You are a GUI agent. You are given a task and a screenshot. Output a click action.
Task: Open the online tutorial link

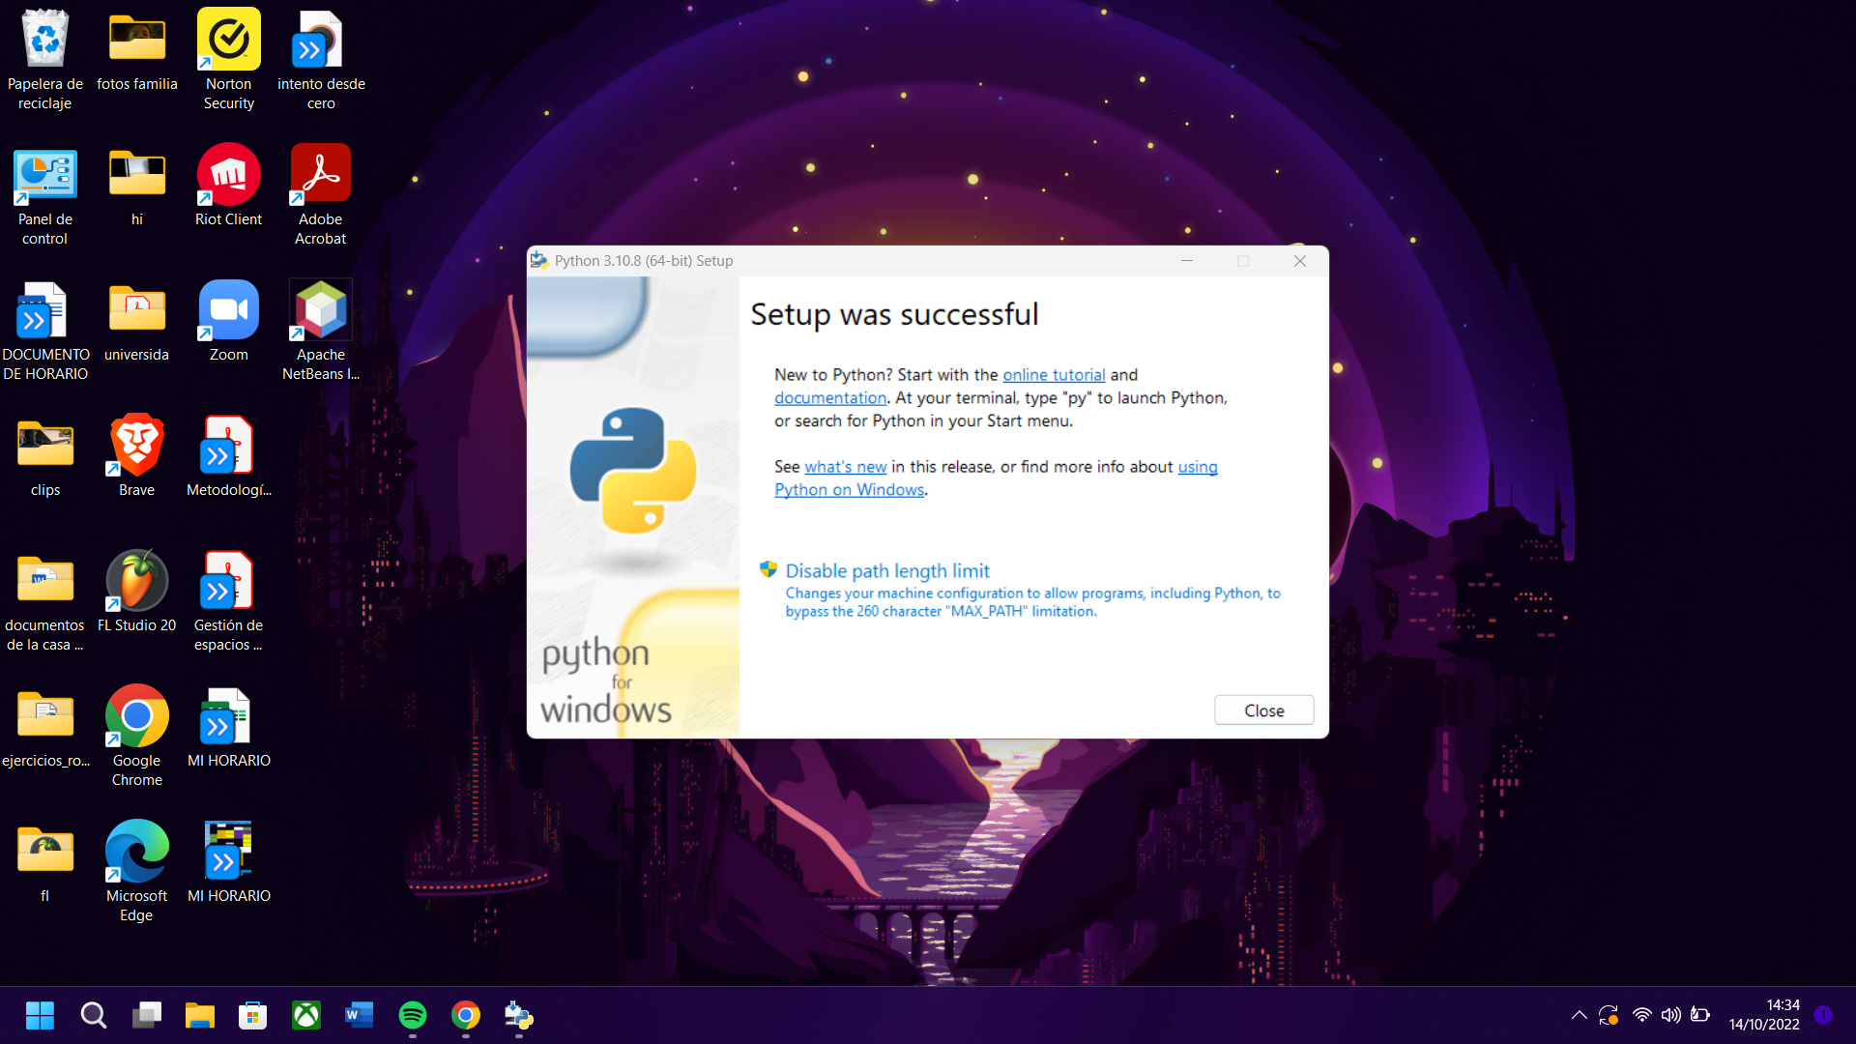pos(1053,375)
